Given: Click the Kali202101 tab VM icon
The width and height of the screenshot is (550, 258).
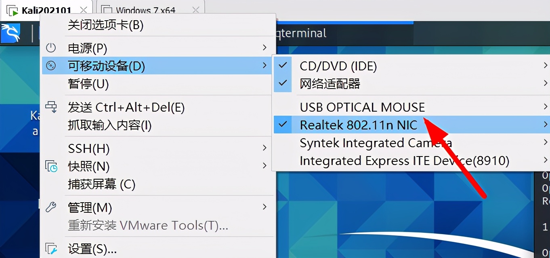Looking at the screenshot, I should tap(13, 11).
